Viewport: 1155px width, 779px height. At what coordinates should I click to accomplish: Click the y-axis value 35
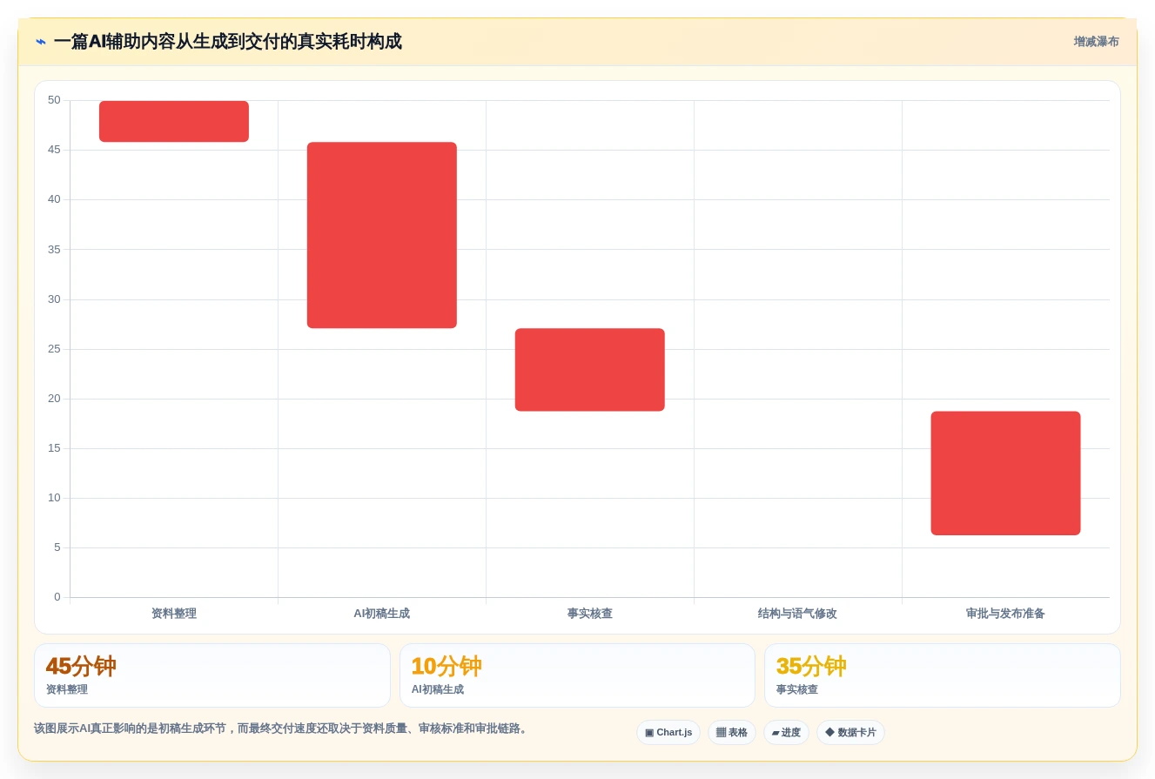pos(54,249)
